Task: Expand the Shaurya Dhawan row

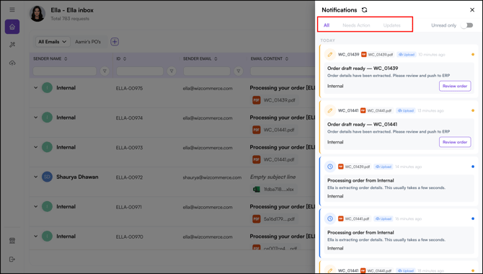Action: (36, 177)
